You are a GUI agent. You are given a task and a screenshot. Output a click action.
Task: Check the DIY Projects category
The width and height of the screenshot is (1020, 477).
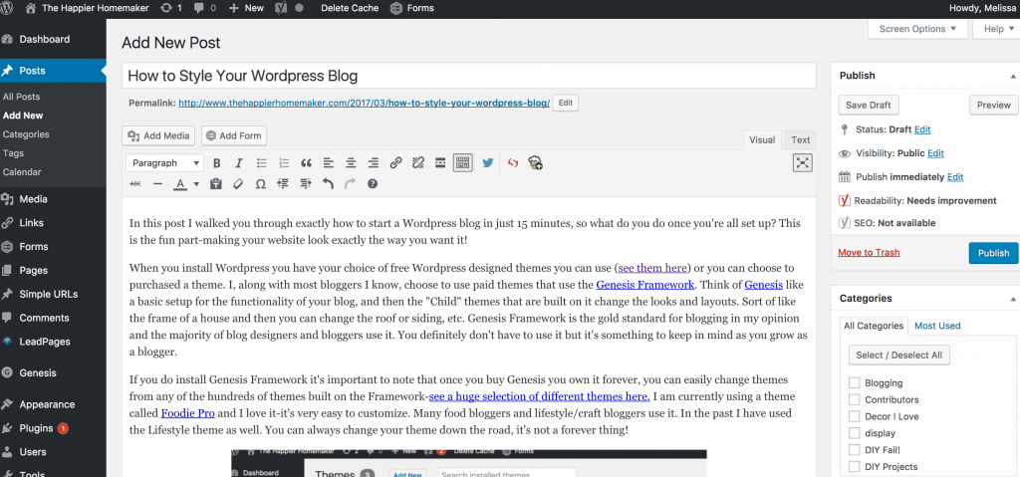click(x=854, y=467)
